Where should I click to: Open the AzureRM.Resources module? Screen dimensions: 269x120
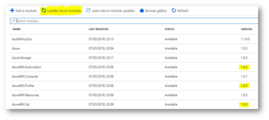coord(134,95)
